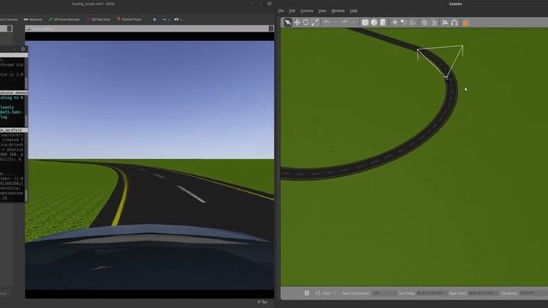Screen dimensions: 548x308
Task: Activate the Rotate mode tool in Gazebo
Action: coord(306,22)
